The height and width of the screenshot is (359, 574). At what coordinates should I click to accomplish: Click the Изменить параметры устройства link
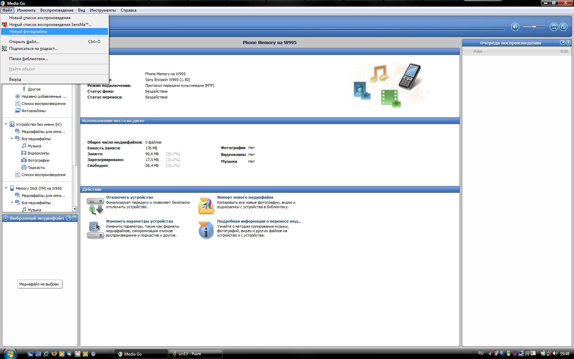coord(139,221)
